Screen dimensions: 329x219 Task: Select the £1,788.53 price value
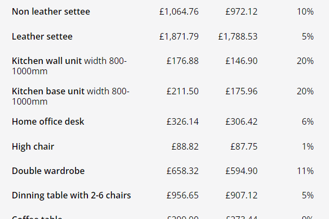(238, 36)
